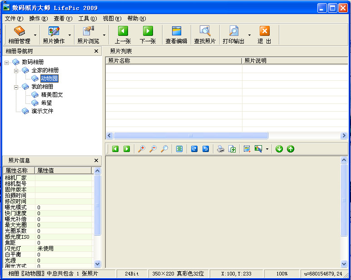
Task: Open the 工具(O) menu
Action: (88, 19)
